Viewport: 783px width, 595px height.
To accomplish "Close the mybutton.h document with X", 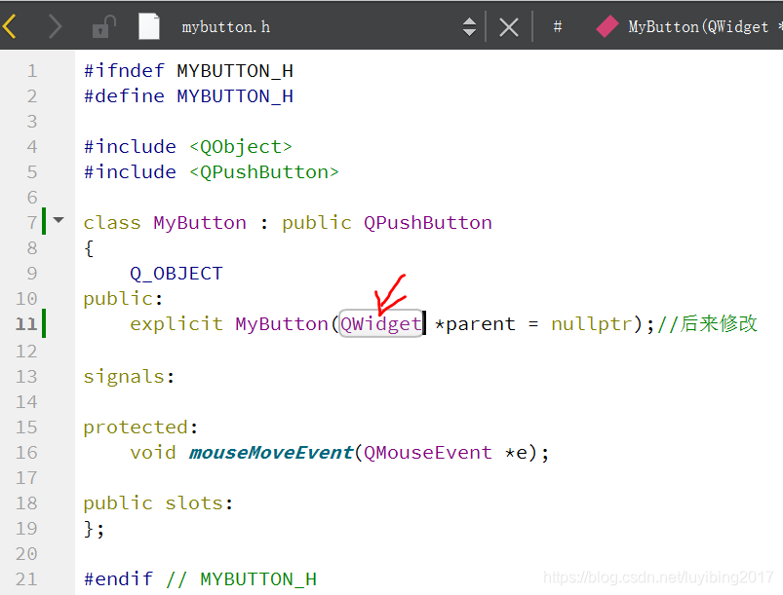I will [509, 27].
